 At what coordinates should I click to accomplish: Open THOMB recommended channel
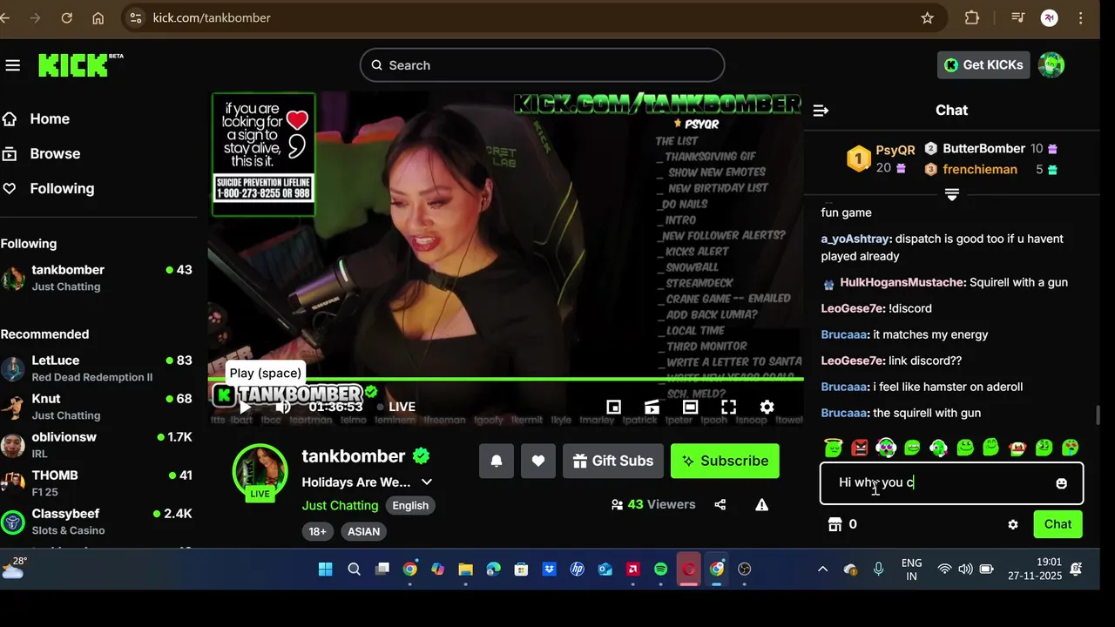tap(98, 483)
